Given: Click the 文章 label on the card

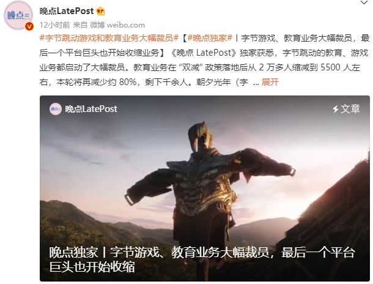Looking at the screenshot, I should [x=350, y=109].
